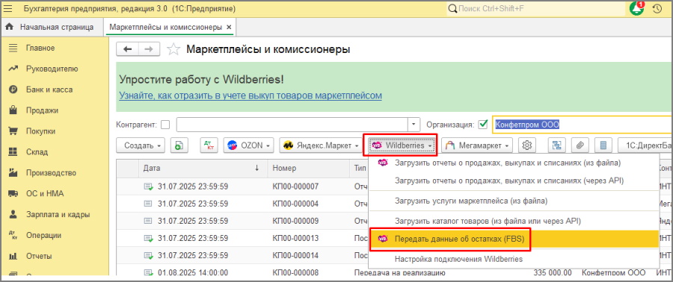The height and width of the screenshot is (282, 673).
Task: Select row with number КП00-000009
Action: click(295, 222)
